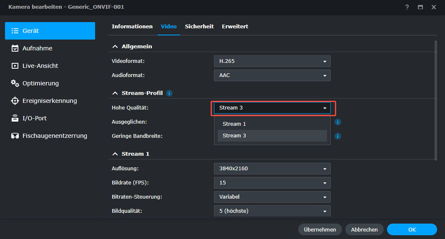The image size is (445, 239).
Task: Collapse the Allgemein section
Action: (115, 47)
